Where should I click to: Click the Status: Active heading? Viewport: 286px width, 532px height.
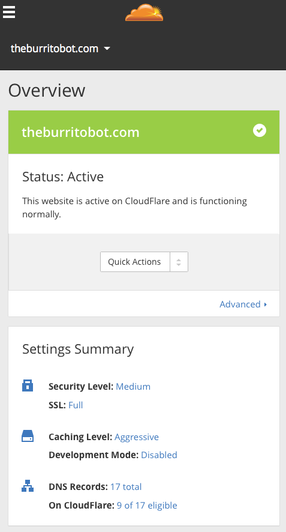coord(63,177)
